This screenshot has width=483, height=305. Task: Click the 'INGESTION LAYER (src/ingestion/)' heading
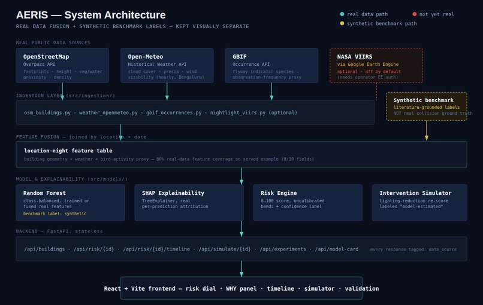[65, 96]
